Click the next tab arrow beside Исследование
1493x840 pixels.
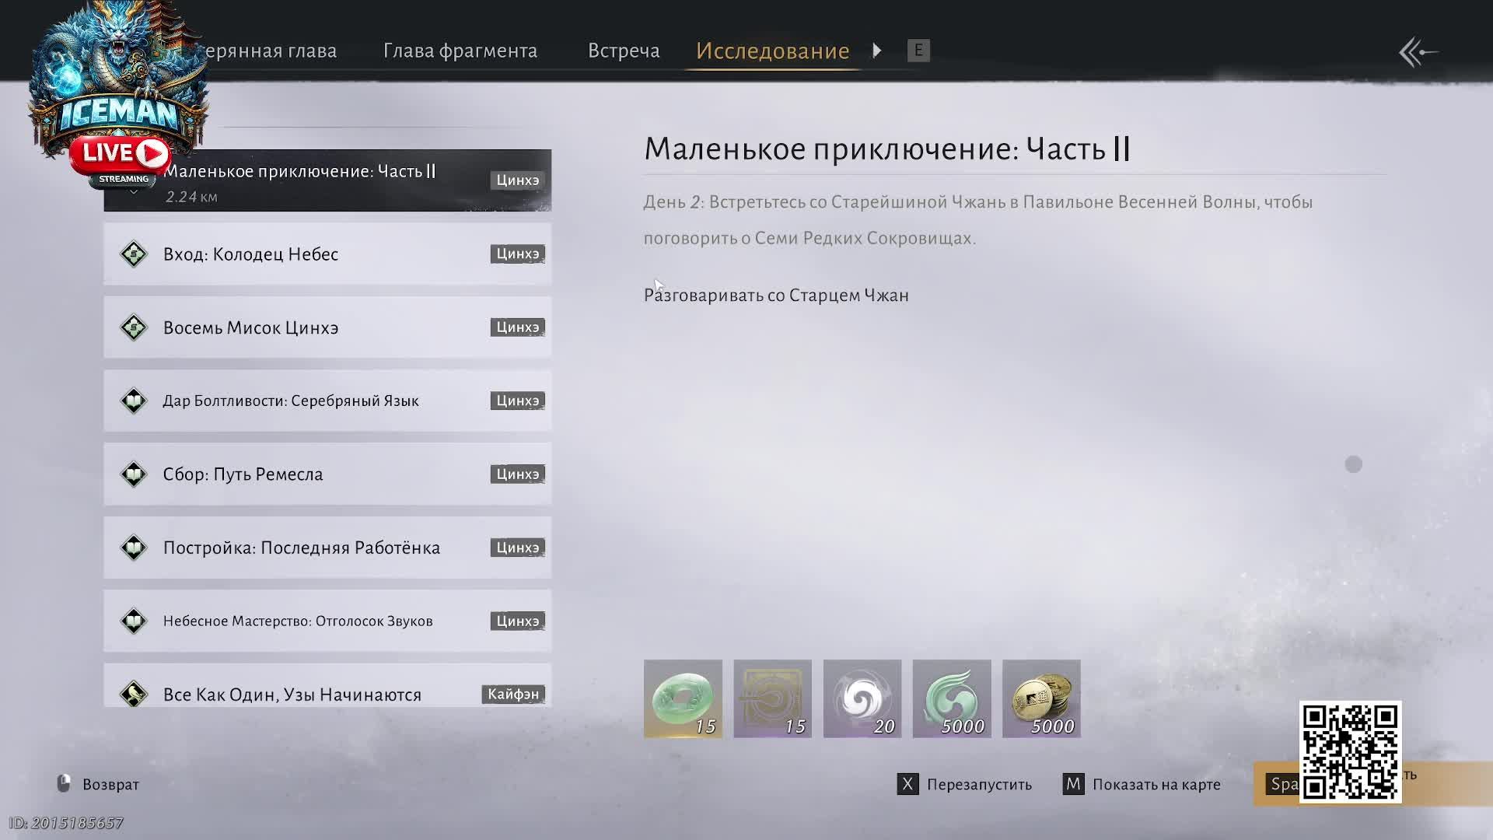877,51
